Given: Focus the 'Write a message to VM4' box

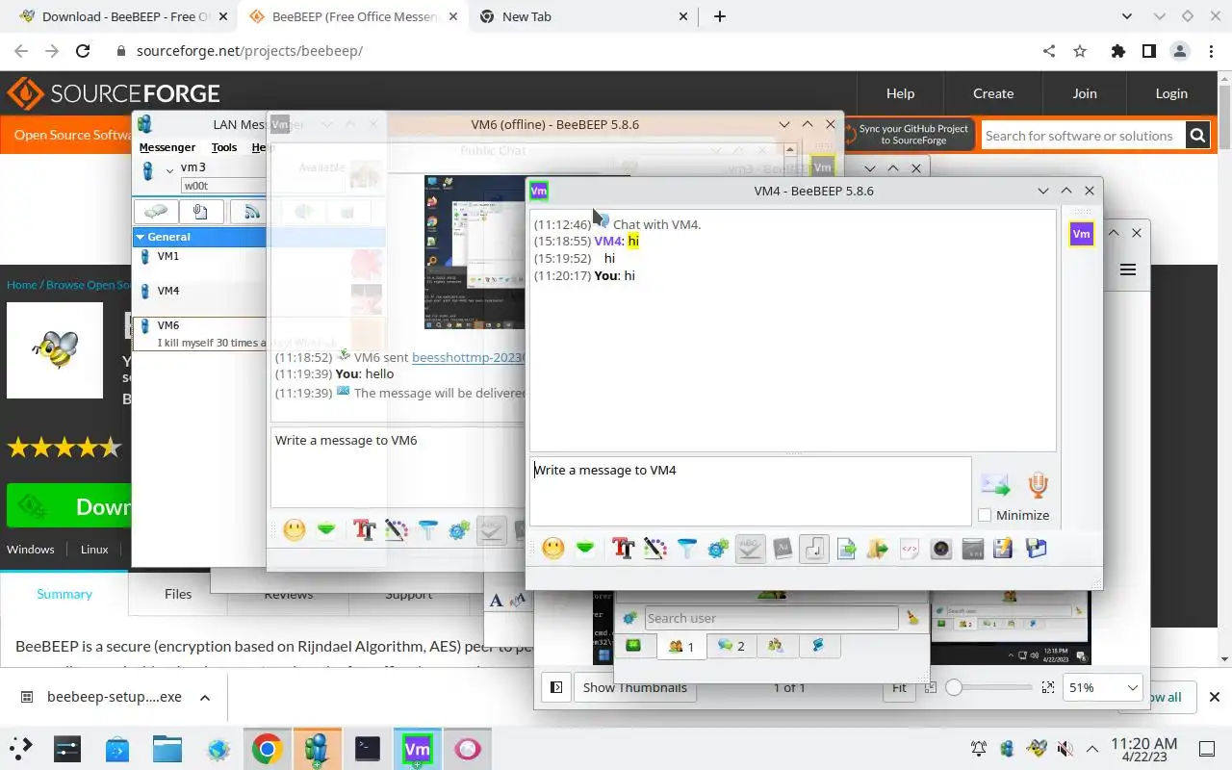Looking at the screenshot, I should pyautogui.click(x=751, y=491).
